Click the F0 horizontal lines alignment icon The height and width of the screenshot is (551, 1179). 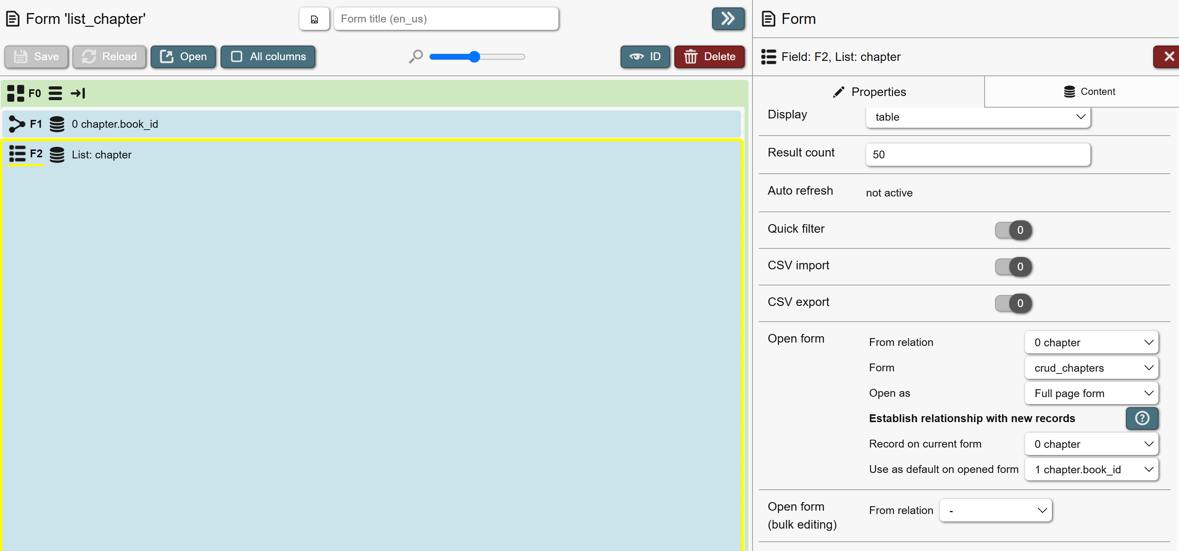tap(55, 93)
